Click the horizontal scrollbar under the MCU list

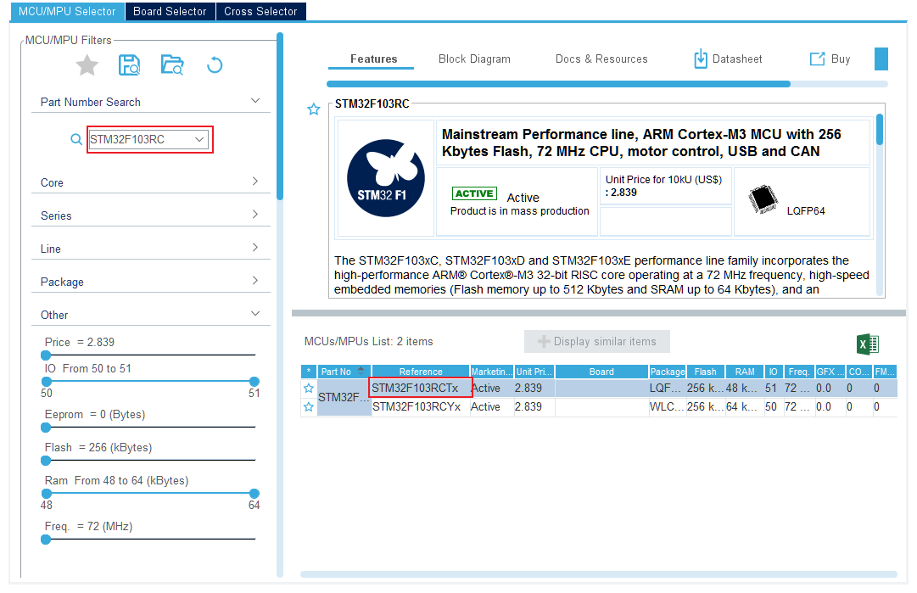pyautogui.click(x=599, y=574)
